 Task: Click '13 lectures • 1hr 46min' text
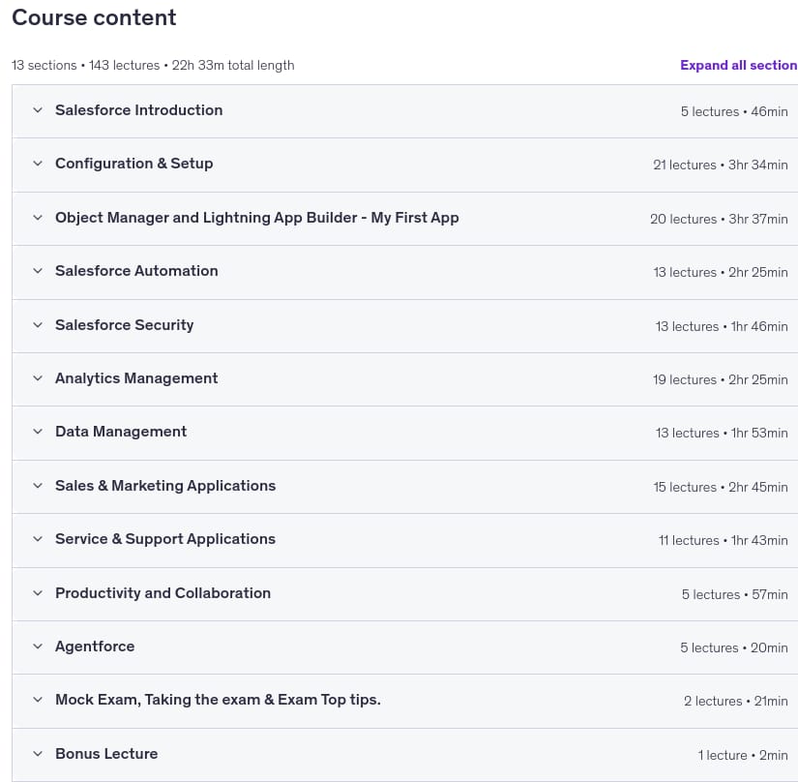point(722,326)
